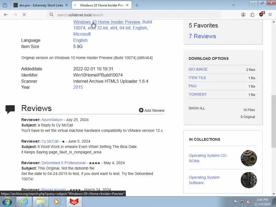The width and height of the screenshot is (276, 207).
Task: Open the Action Center flag tray icon
Action: [x=236, y=202]
